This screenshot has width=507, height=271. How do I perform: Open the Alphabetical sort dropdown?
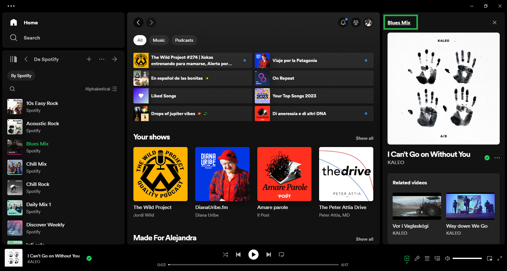(101, 89)
